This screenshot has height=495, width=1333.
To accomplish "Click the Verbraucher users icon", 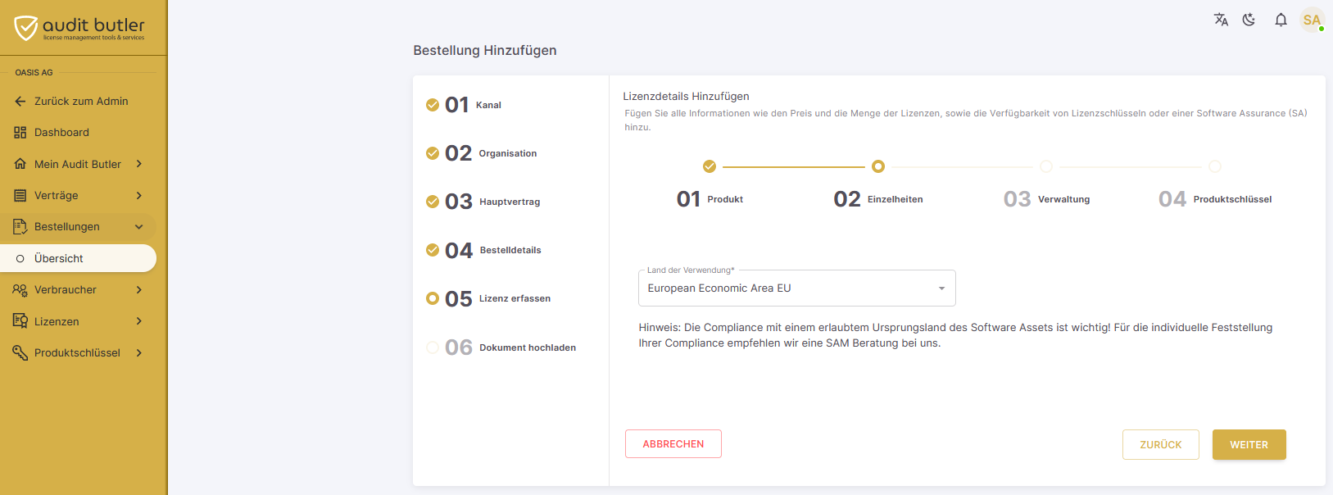I will [x=20, y=290].
